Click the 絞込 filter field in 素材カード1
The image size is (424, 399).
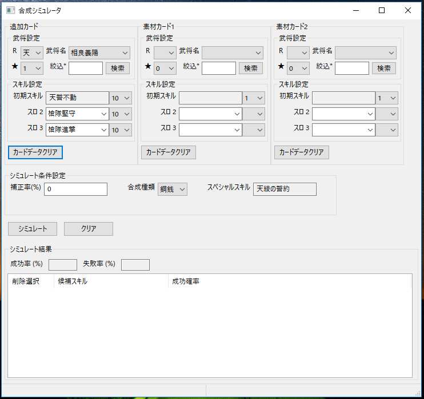tap(219, 68)
